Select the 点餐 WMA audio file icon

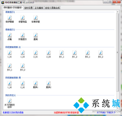[10, 35]
